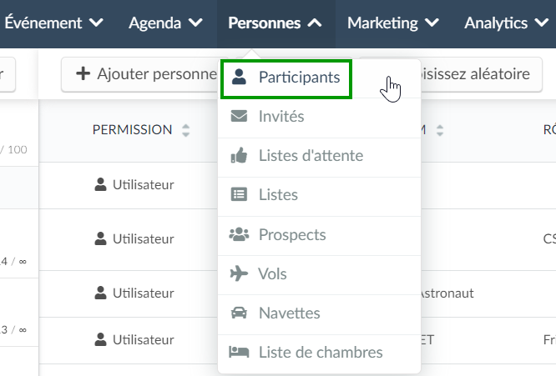This screenshot has height=376, width=556.
Task: Click the plus icon on Ajouter personne
Action: tap(83, 73)
